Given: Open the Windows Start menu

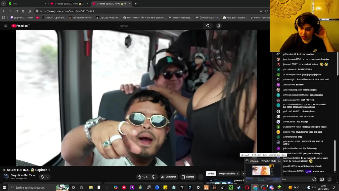Looking at the screenshot, I should pos(4,188).
